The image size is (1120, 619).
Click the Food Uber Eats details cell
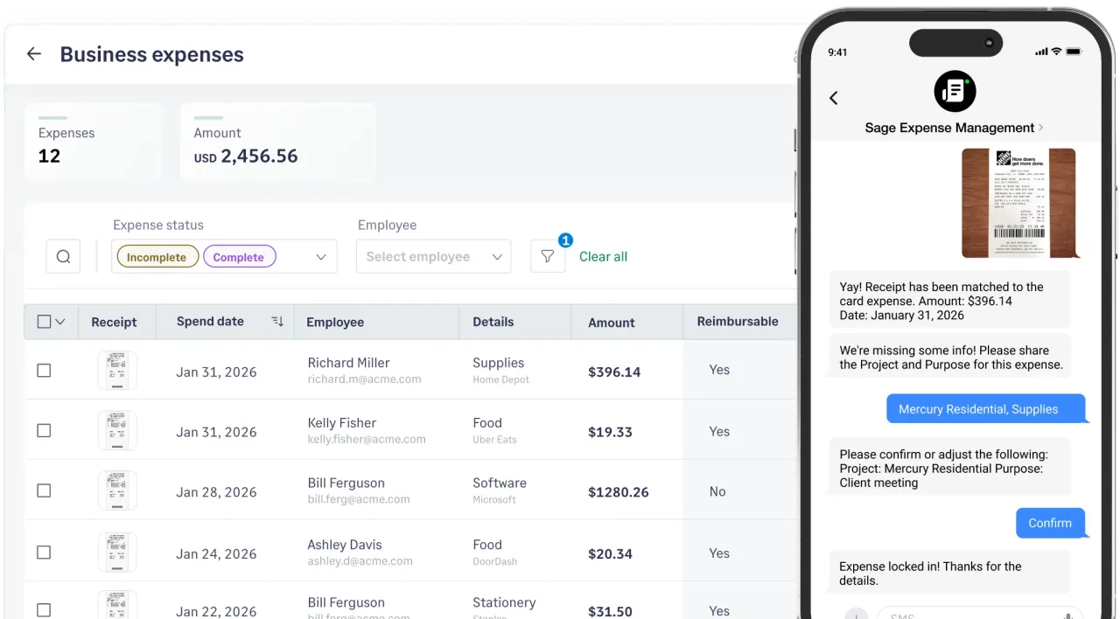pyautogui.click(x=494, y=430)
